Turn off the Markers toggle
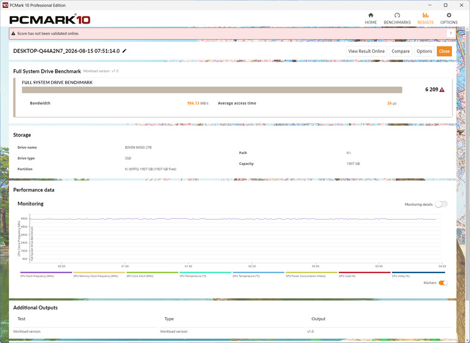Image resolution: width=470 pixels, height=343 pixels. click(443, 283)
